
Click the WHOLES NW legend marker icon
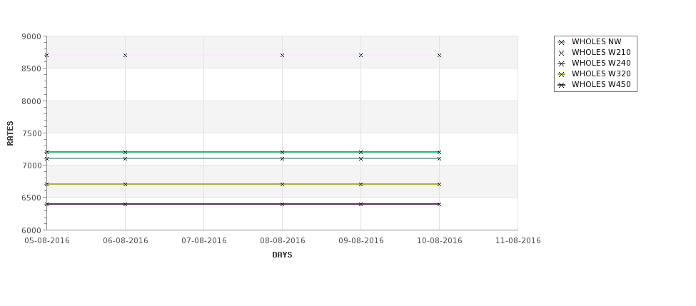(561, 42)
